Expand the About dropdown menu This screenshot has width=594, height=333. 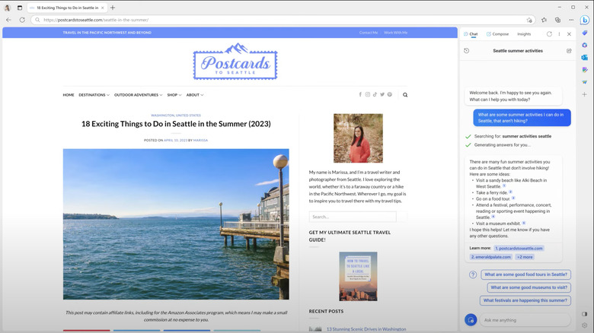tap(195, 95)
